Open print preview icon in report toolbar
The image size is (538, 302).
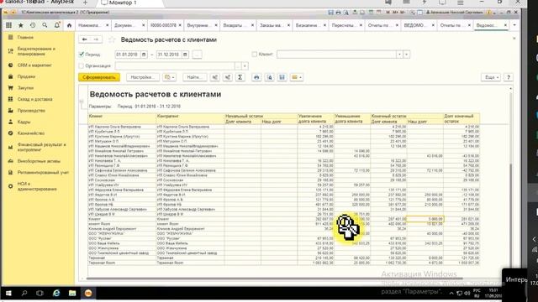click(269, 77)
